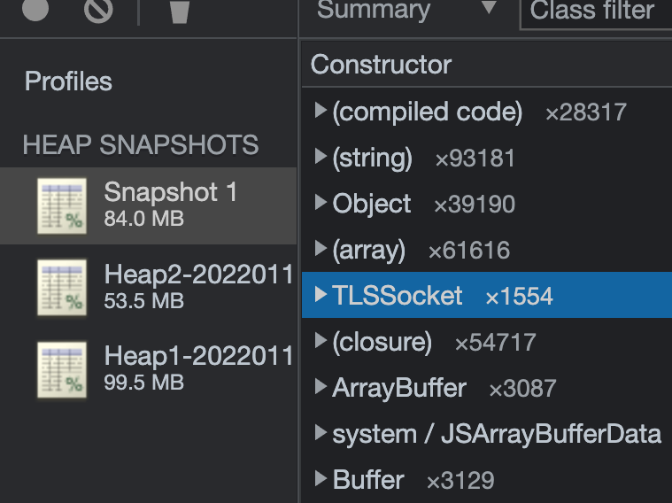The width and height of the screenshot is (672, 503).
Task: Click the Heap2-2022011 snapshot icon
Action: pyautogui.click(x=62, y=288)
